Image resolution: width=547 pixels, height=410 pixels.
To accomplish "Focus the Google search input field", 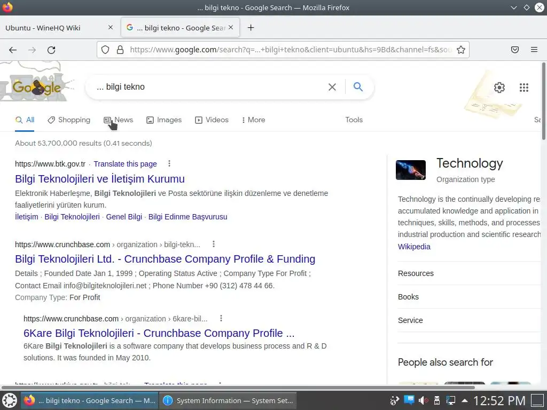I will coord(209,87).
